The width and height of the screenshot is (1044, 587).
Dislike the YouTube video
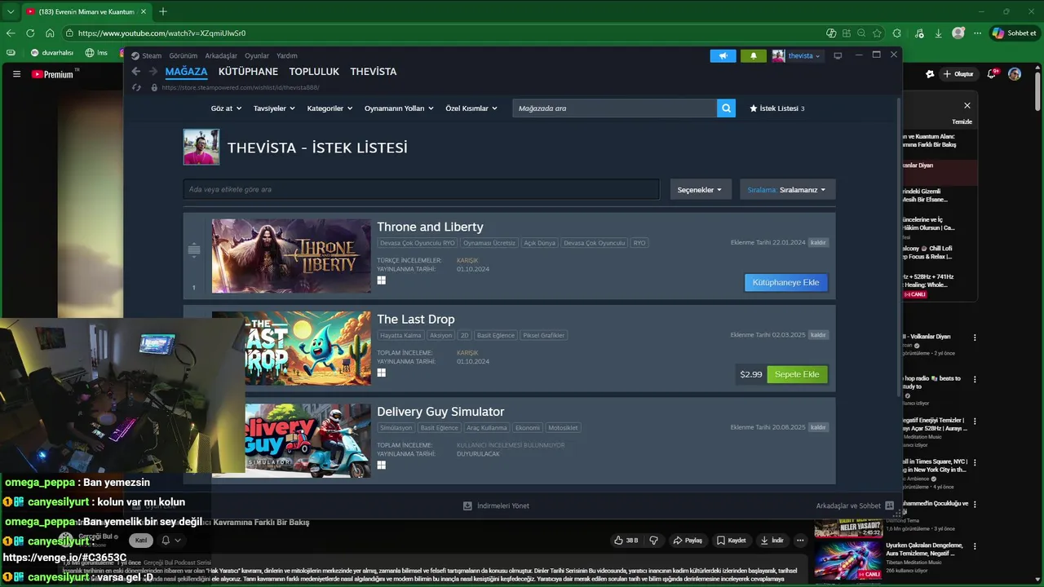click(653, 540)
